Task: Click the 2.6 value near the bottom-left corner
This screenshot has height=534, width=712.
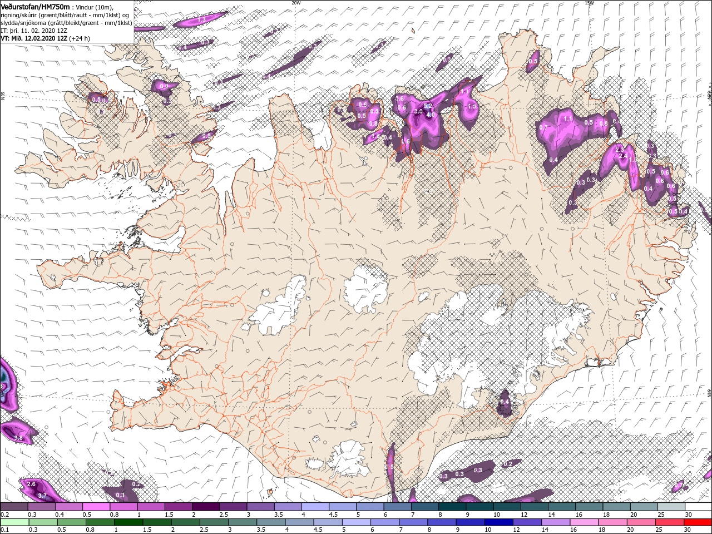Action: pos(31,484)
